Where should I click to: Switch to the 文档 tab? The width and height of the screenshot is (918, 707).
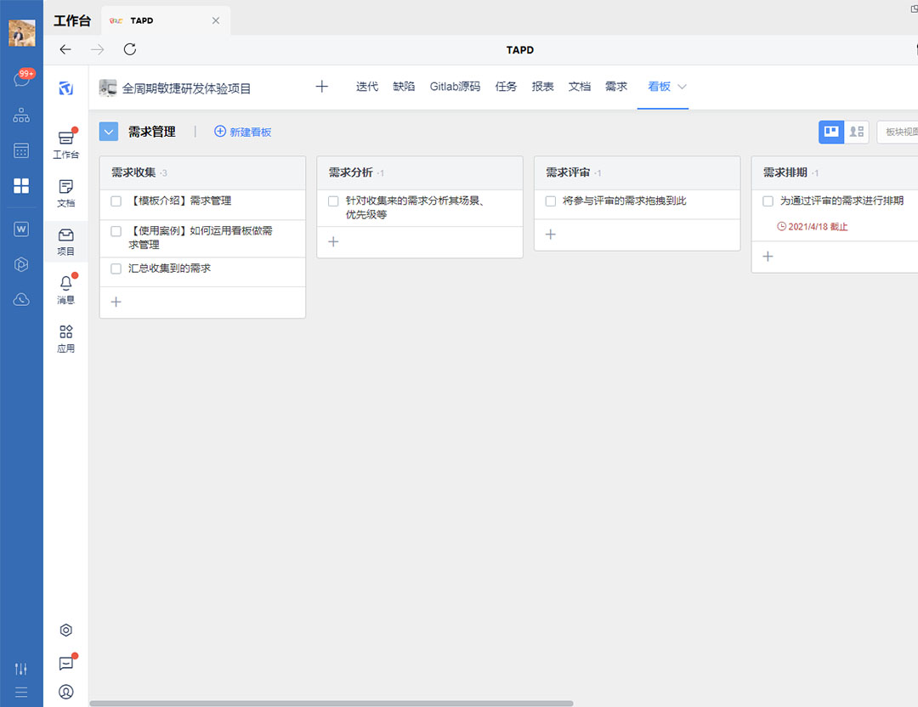coord(580,87)
